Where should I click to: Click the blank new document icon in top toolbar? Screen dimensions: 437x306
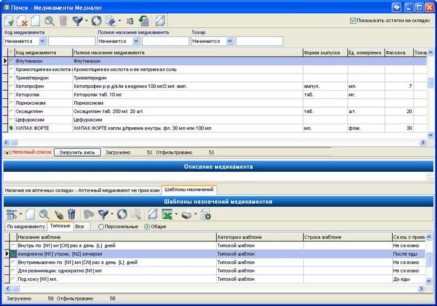pyautogui.click(x=35, y=21)
